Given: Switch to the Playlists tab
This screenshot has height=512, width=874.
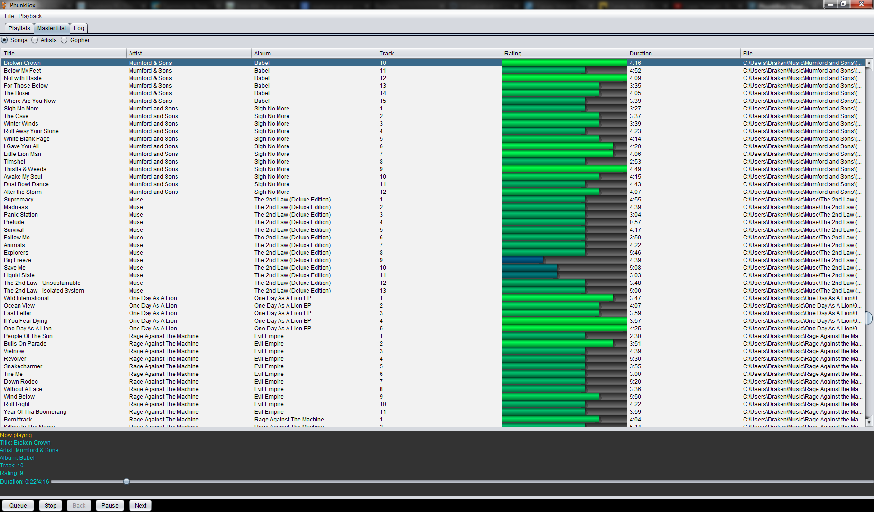Looking at the screenshot, I should [19, 28].
